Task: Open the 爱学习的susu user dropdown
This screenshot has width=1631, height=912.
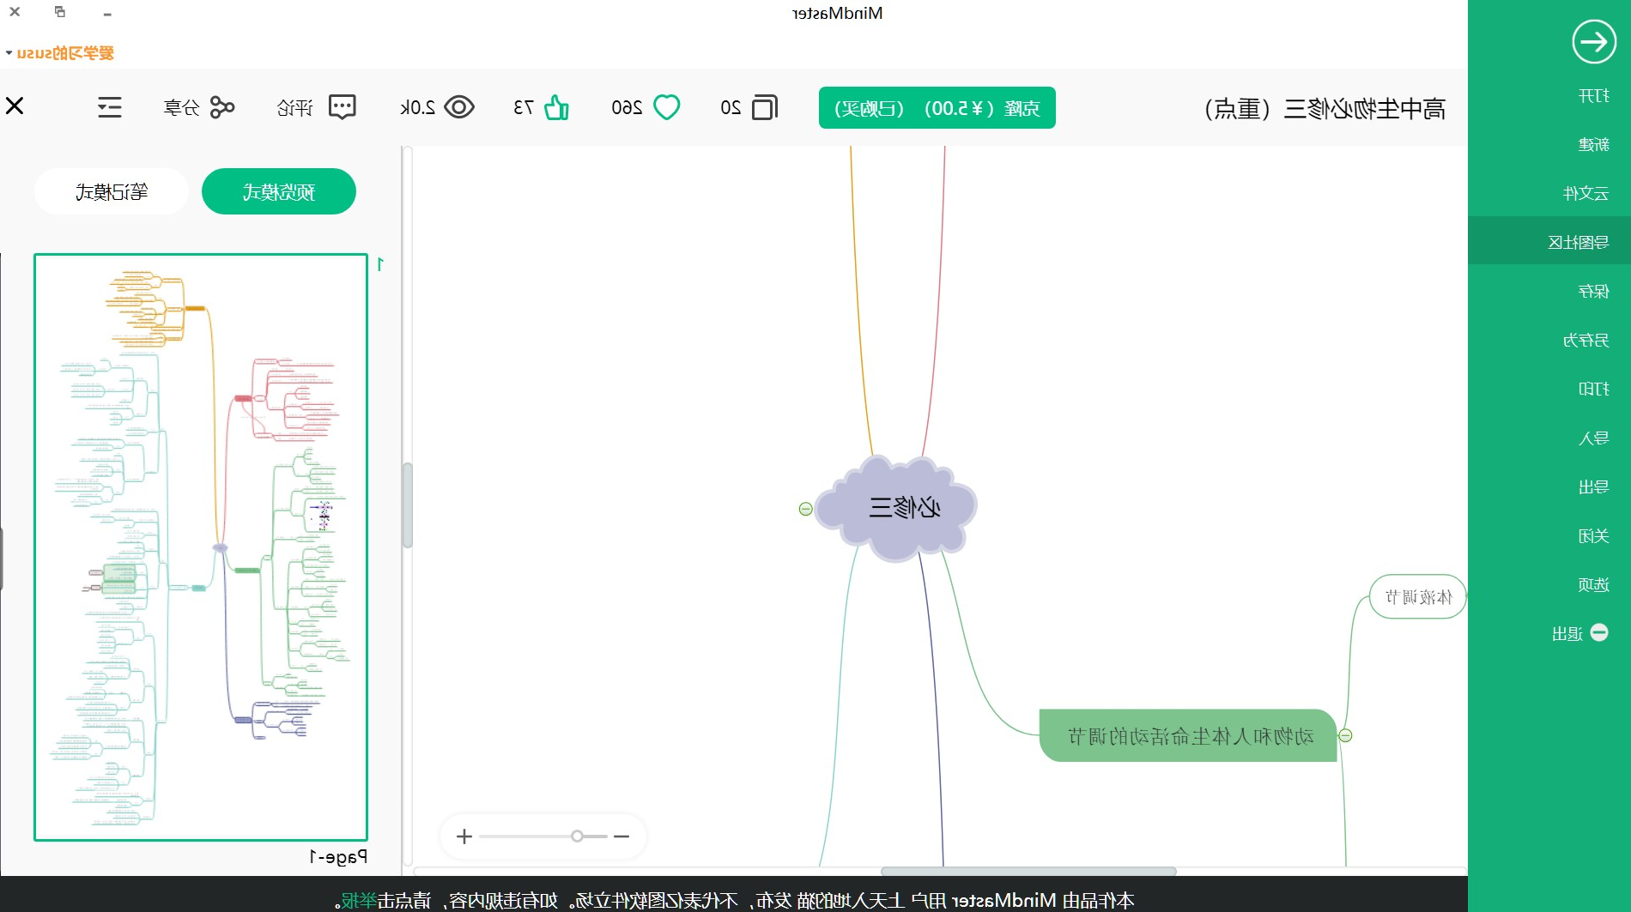Action: click(60, 53)
